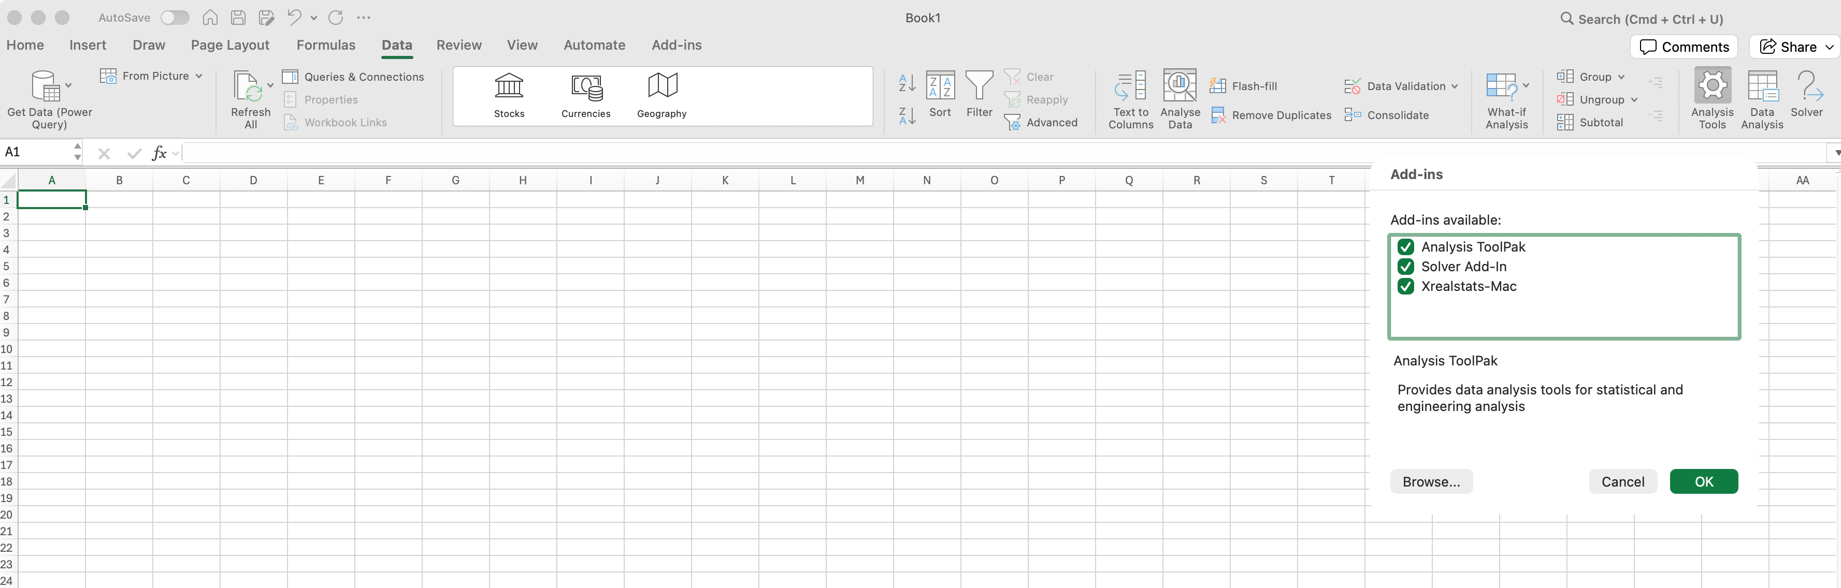This screenshot has width=1841, height=588.
Task: Launch Text to Columns wizard
Action: [x=1131, y=99]
